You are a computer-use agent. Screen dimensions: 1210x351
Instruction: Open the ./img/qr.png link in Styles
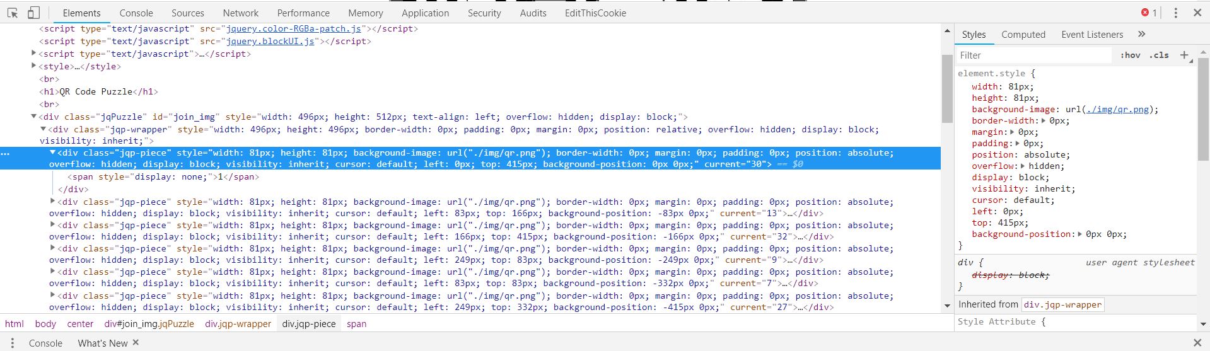coord(1117,109)
